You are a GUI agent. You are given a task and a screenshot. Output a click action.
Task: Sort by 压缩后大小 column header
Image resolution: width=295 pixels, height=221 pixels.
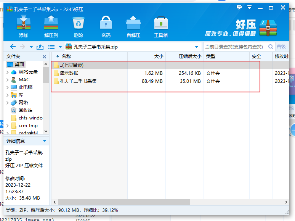coord(185,56)
